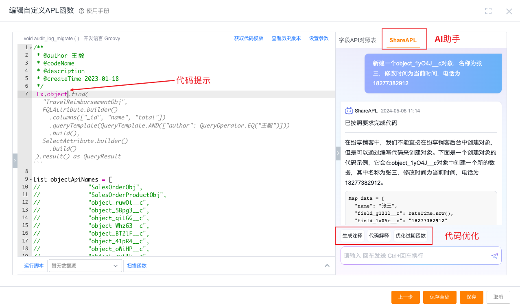Image resolution: width=520 pixels, height=307 pixels.
Task: Toggle fullscreen mode for the editor dialog
Action: point(488,11)
